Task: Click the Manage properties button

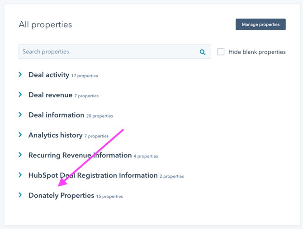Action: (260, 24)
